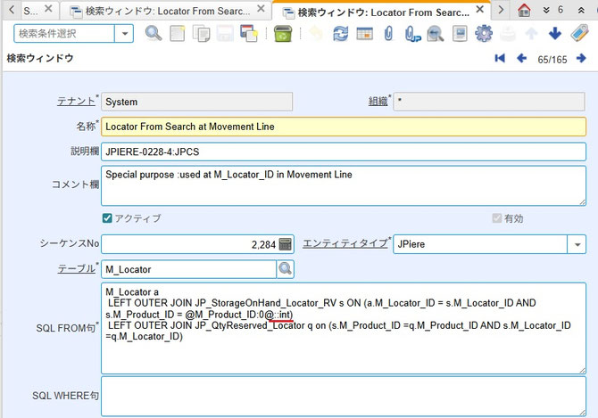Follow the エンティティタイプ label link

point(345,243)
